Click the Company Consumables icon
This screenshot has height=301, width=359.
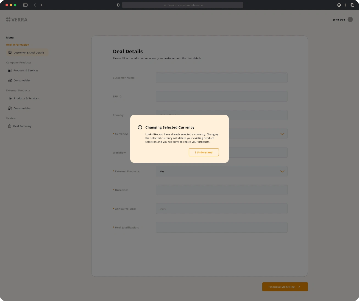(10, 80)
